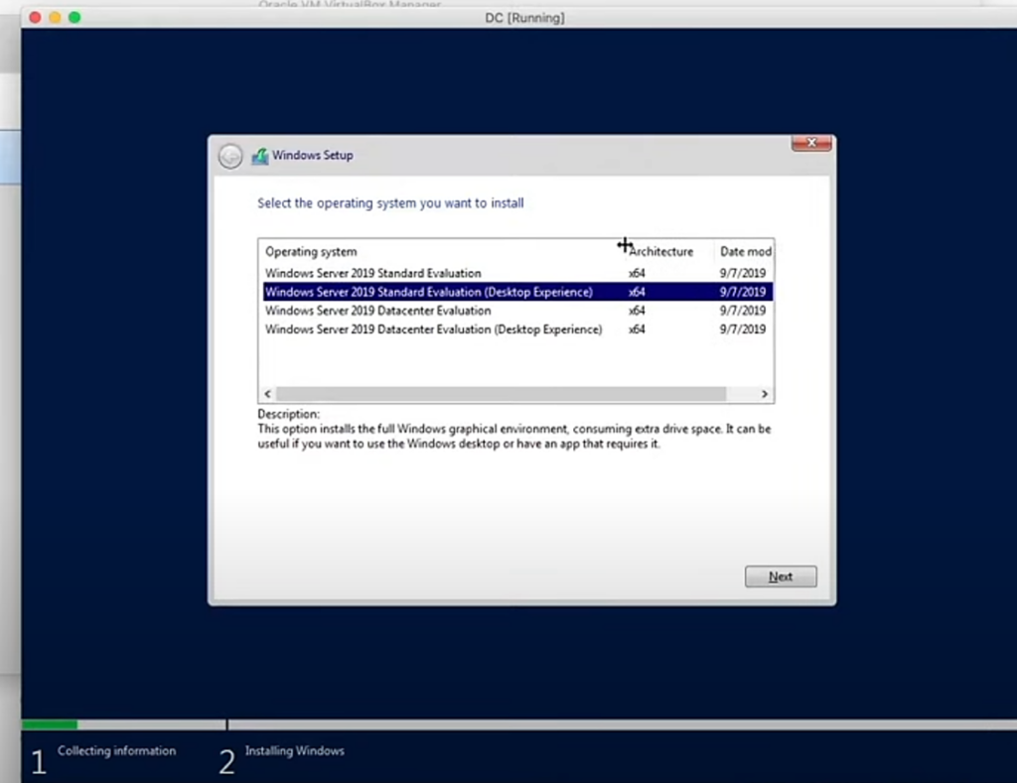1017x783 pixels.
Task: Close the Windows Setup dialog with red X
Action: (x=810, y=144)
